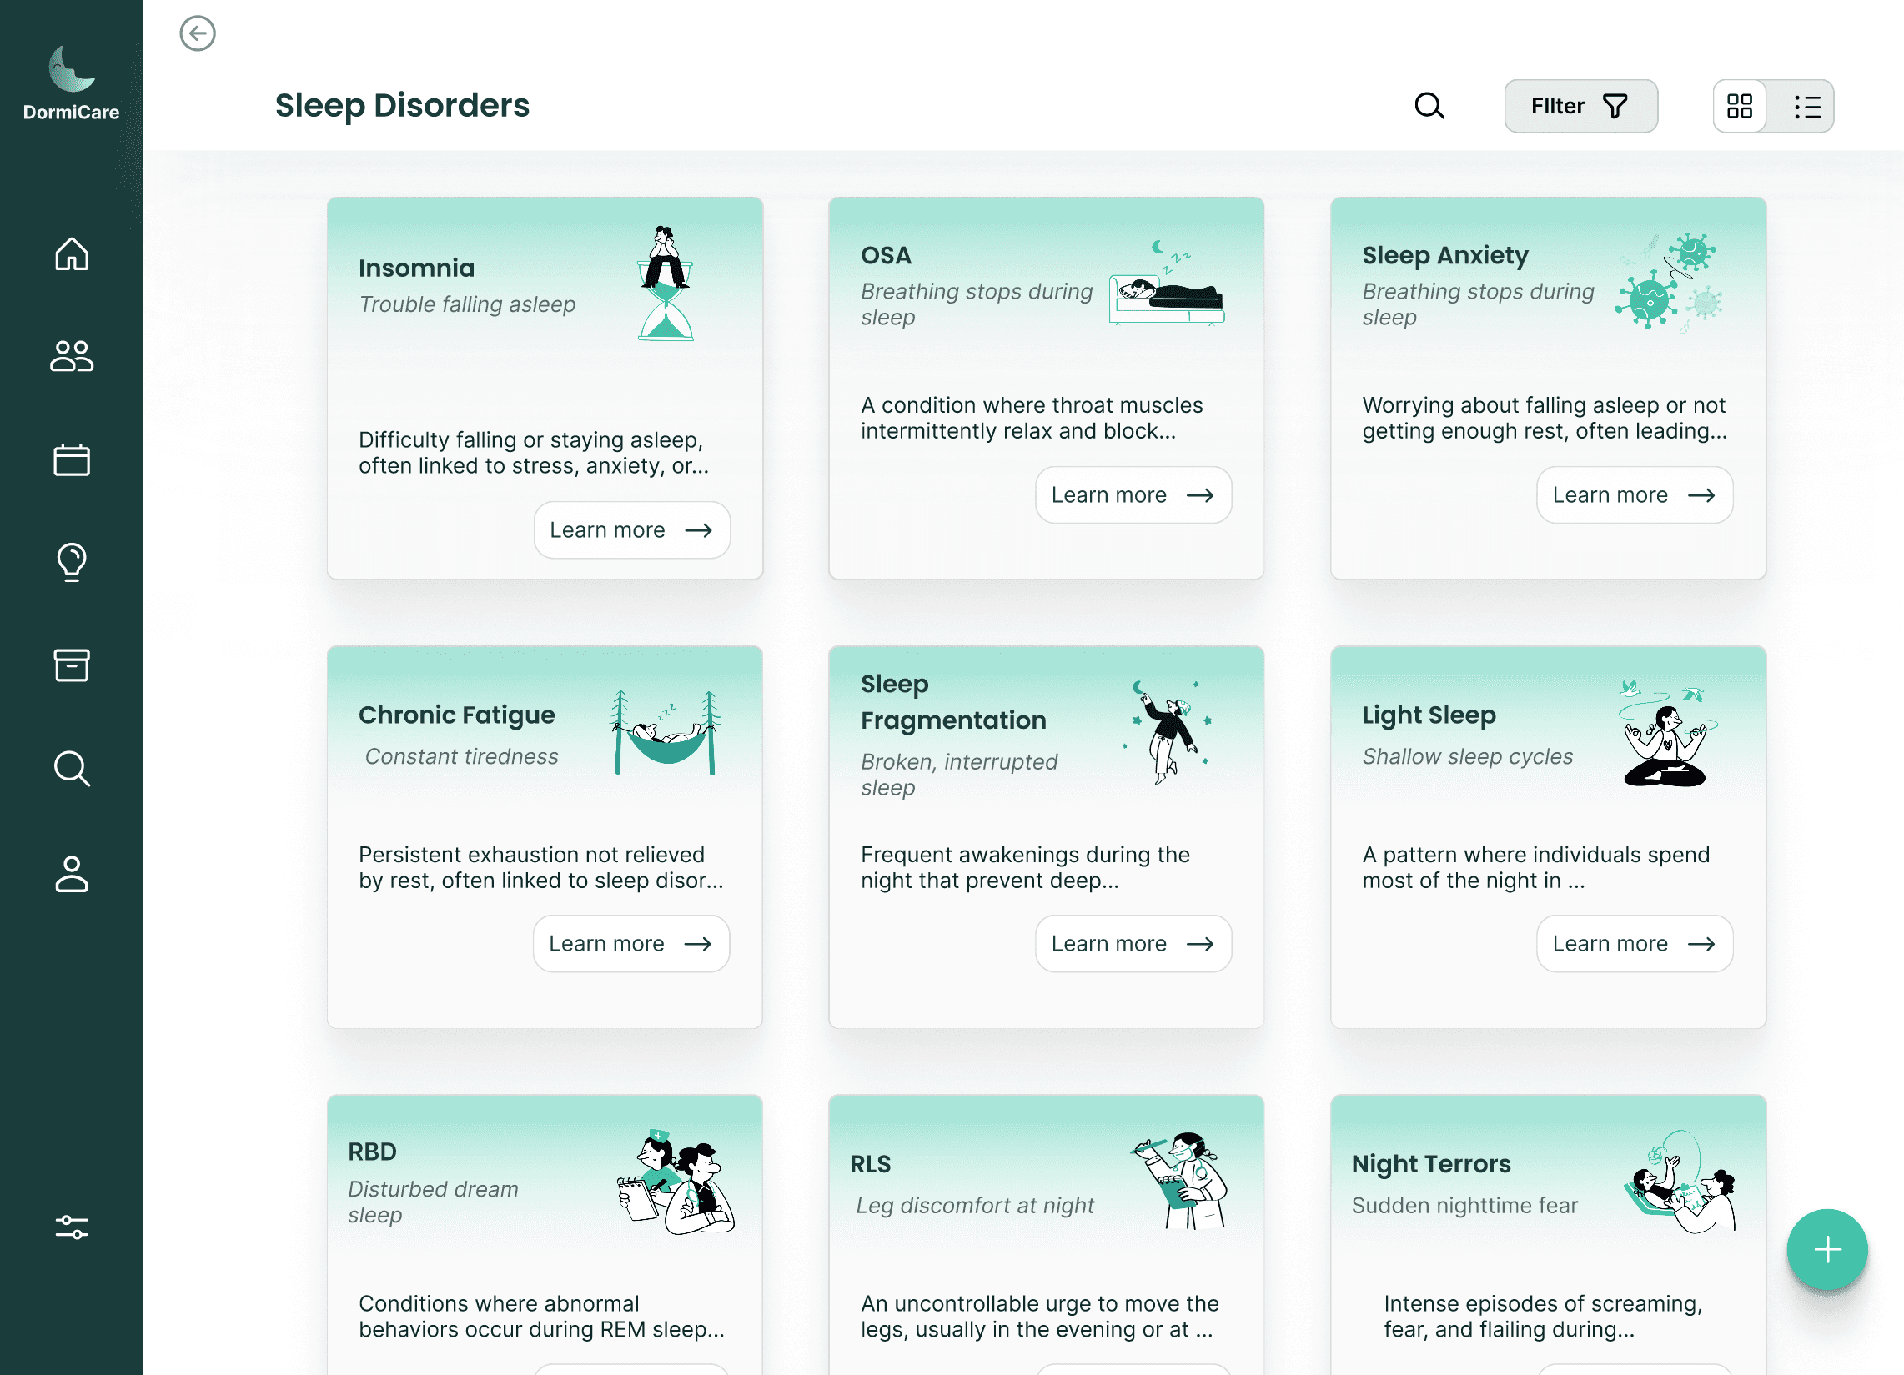Open the Filter dropdown

click(x=1580, y=106)
